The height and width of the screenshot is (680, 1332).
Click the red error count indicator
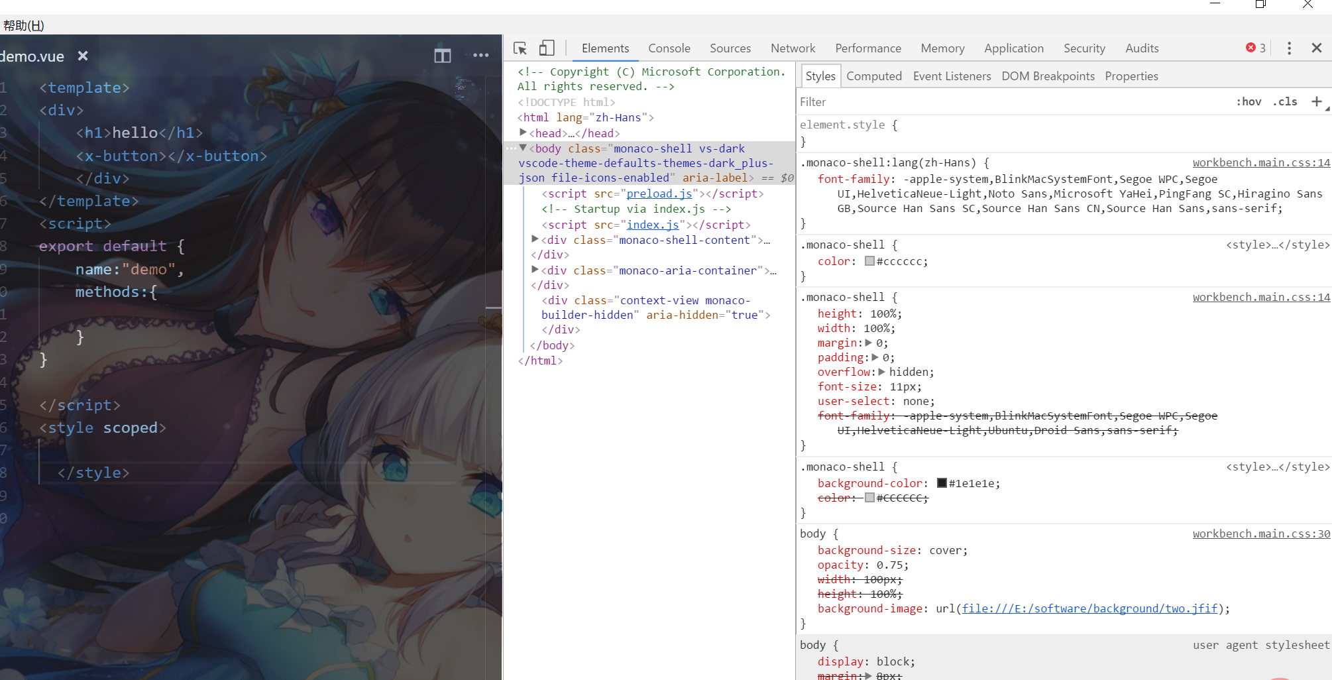1256,48
